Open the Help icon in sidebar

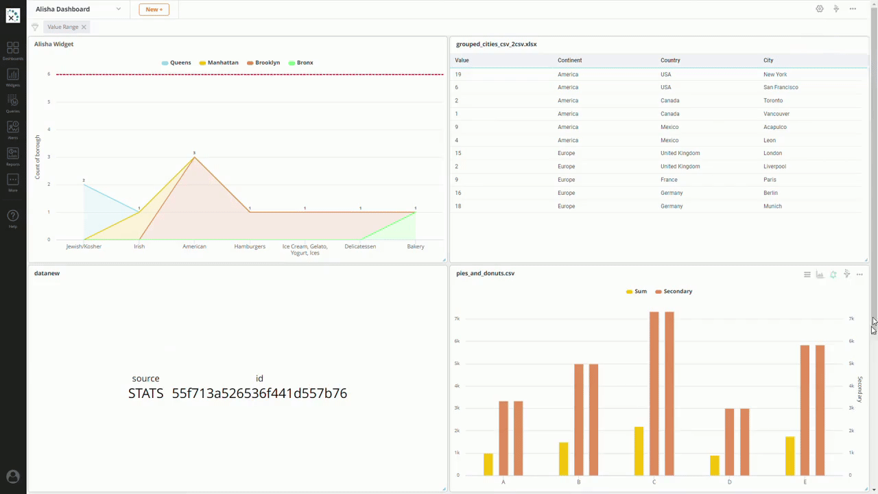point(12,218)
